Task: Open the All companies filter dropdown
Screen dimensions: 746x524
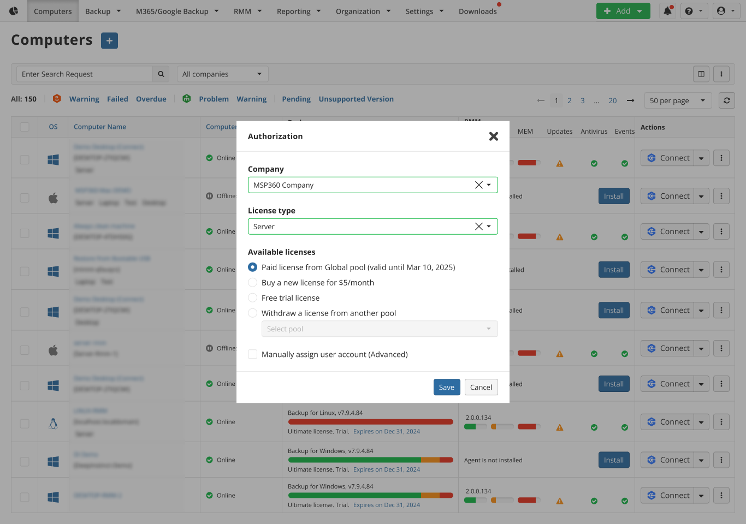Action: point(222,74)
